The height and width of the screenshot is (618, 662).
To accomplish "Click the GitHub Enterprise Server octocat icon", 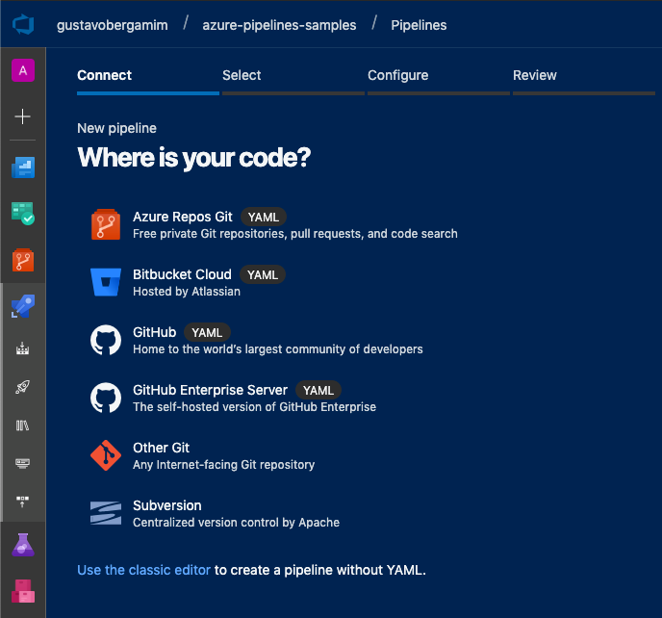I will tap(106, 398).
